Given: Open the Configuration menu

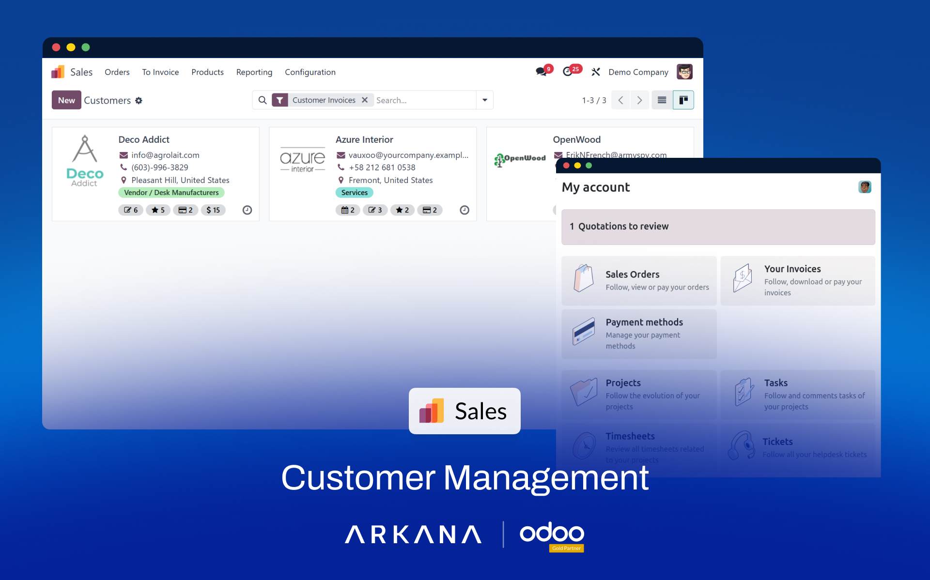Looking at the screenshot, I should (x=310, y=72).
